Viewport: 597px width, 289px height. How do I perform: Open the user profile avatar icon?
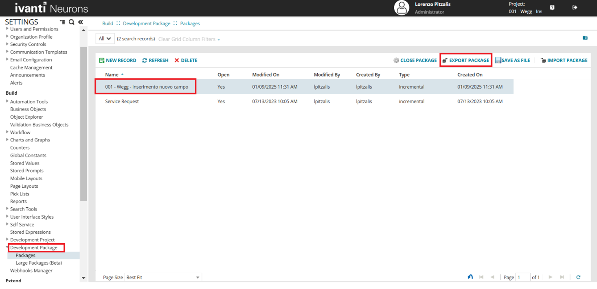pyautogui.click(x=402, y=8)
